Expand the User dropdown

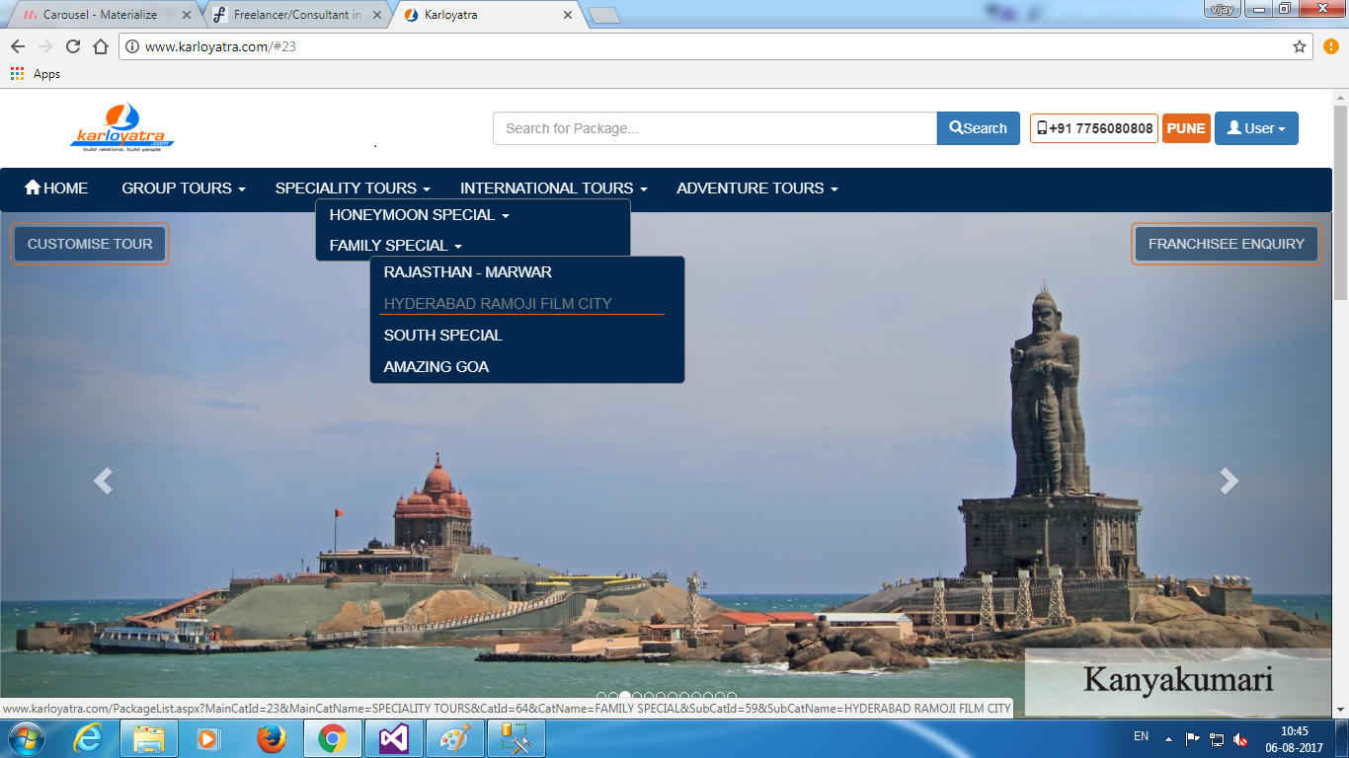click(1255, 128)
